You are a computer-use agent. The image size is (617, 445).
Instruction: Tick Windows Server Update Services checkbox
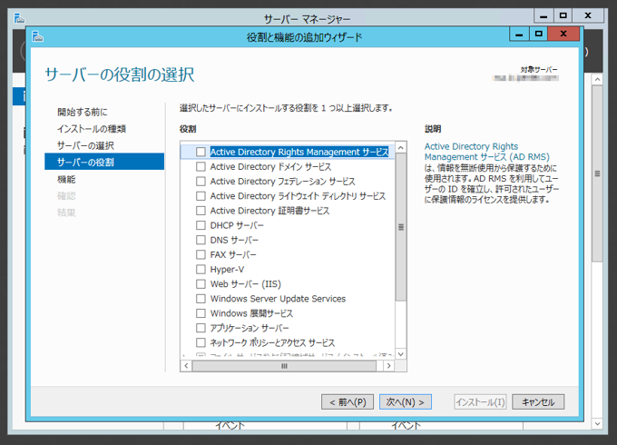click(x=201, y=299)
